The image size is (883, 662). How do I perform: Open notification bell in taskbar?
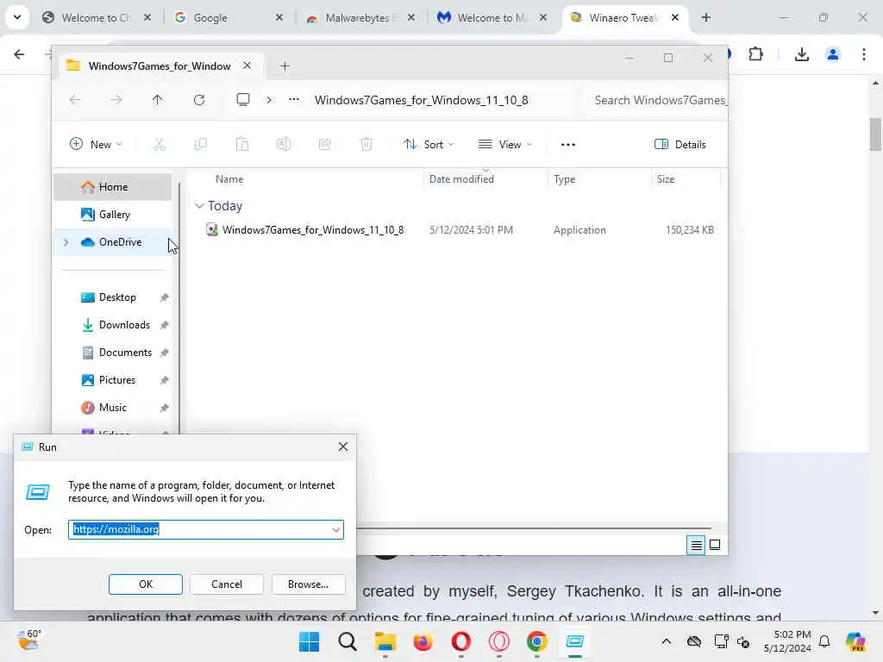tap(824, 641)
